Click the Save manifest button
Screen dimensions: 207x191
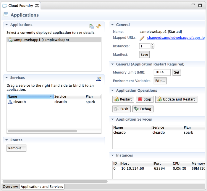[x=144, y=54]
